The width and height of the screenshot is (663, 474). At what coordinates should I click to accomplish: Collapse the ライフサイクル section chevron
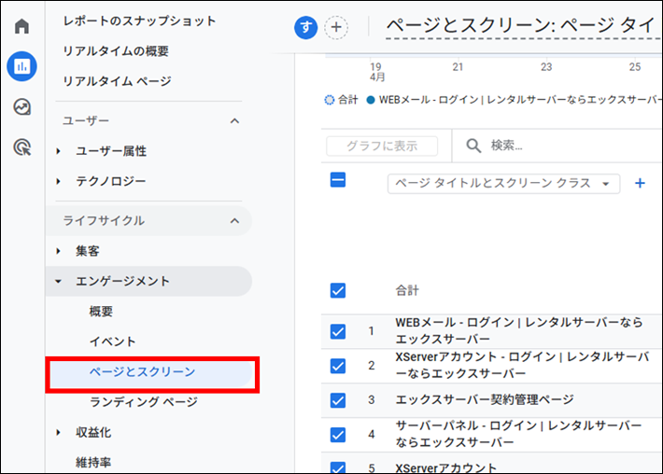coord(234,221)
